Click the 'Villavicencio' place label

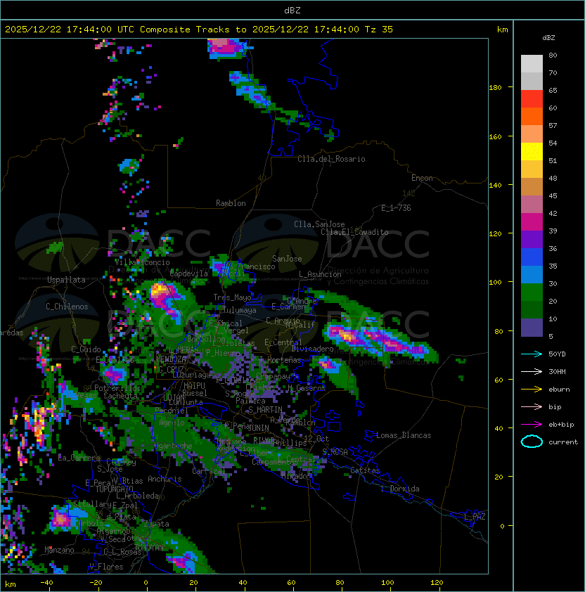click(142, 262)
